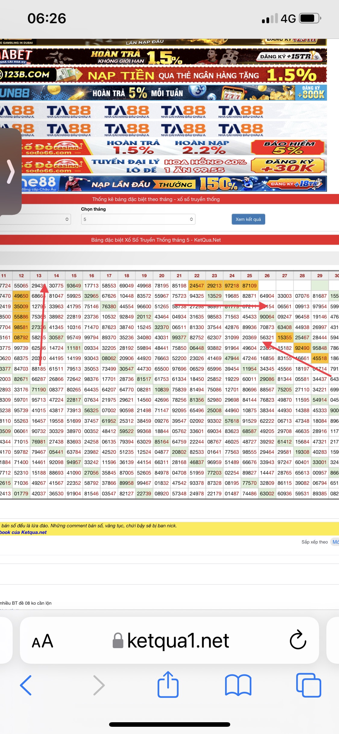The height and width of the screenshot is (734, 339).
Task: Click highlighted cell 87109
Action: pos(250,286)
